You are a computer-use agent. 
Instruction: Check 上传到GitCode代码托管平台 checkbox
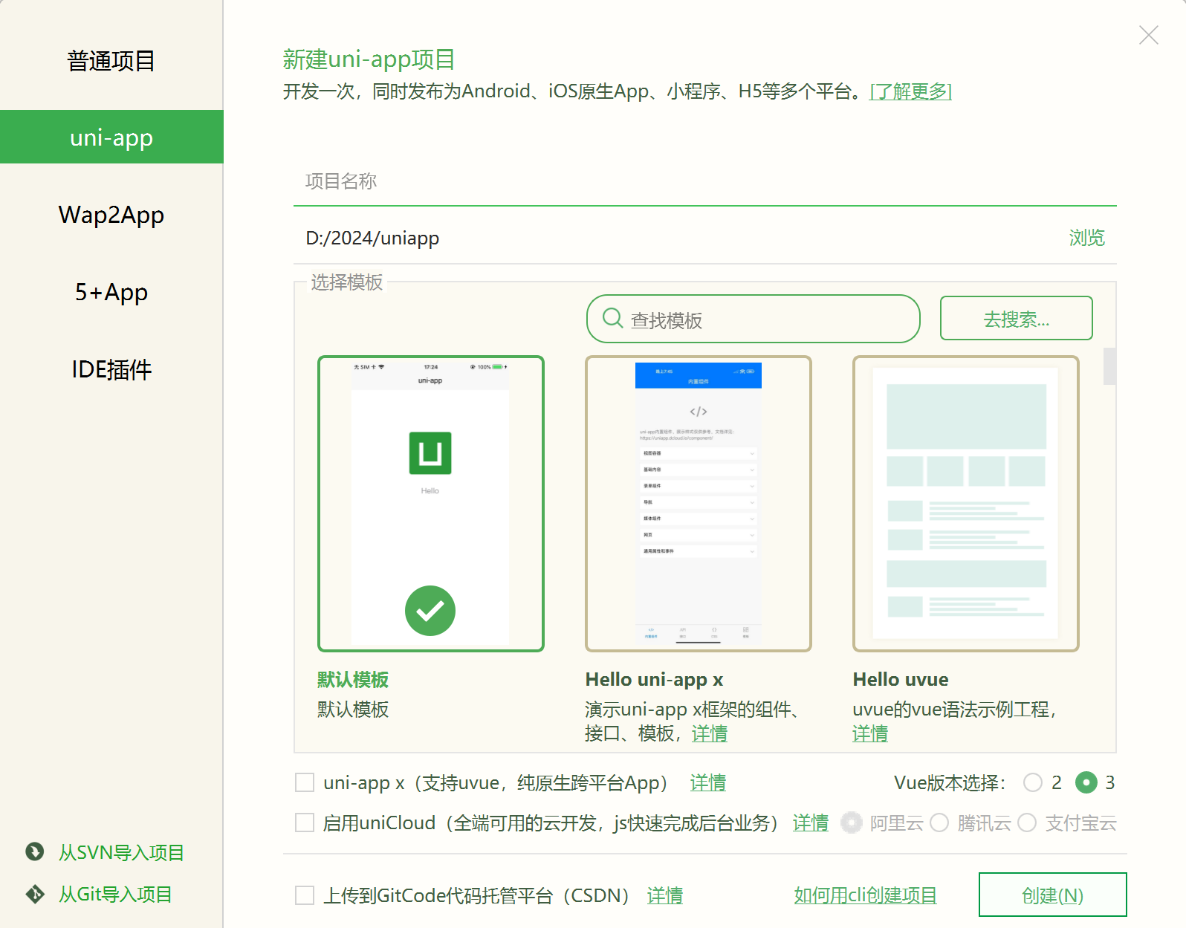[x=305, y=895]
